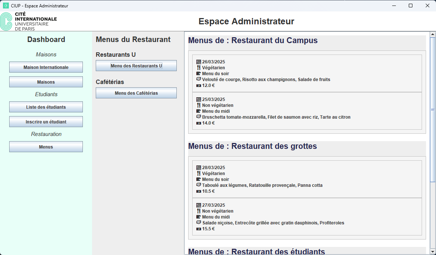The width and height of the screenshot is (436, 255).
Task: Click the dish icon beside Salade niçoise
Action: pyautogui.click(x=198, y=223)
